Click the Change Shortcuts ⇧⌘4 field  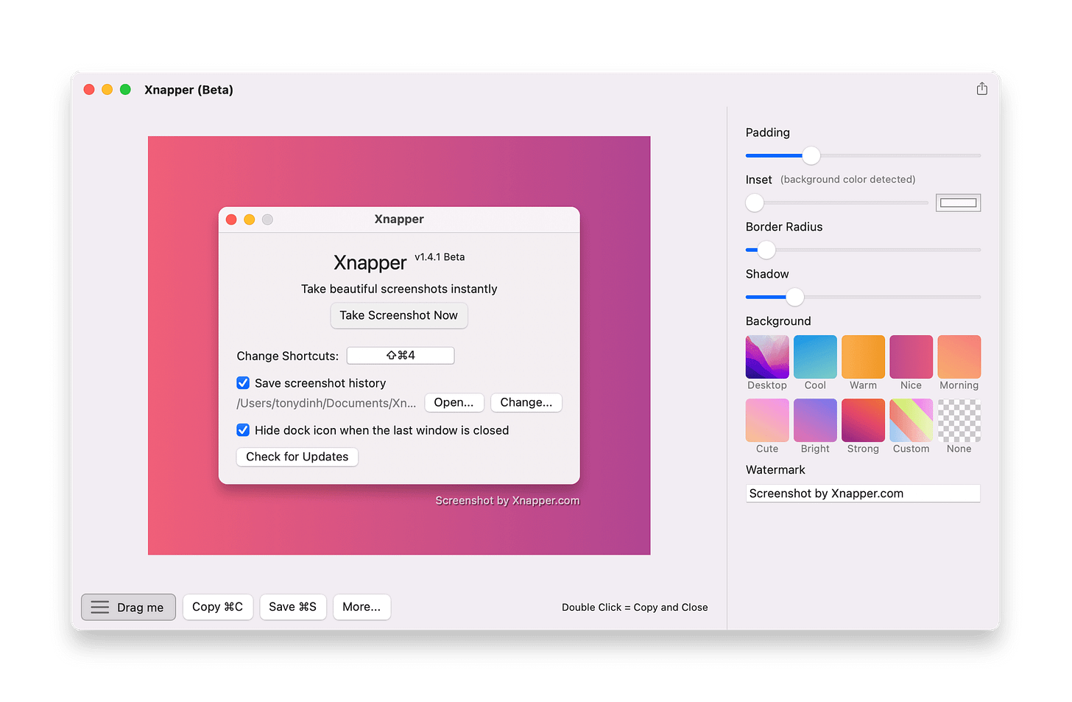point(401,356)
